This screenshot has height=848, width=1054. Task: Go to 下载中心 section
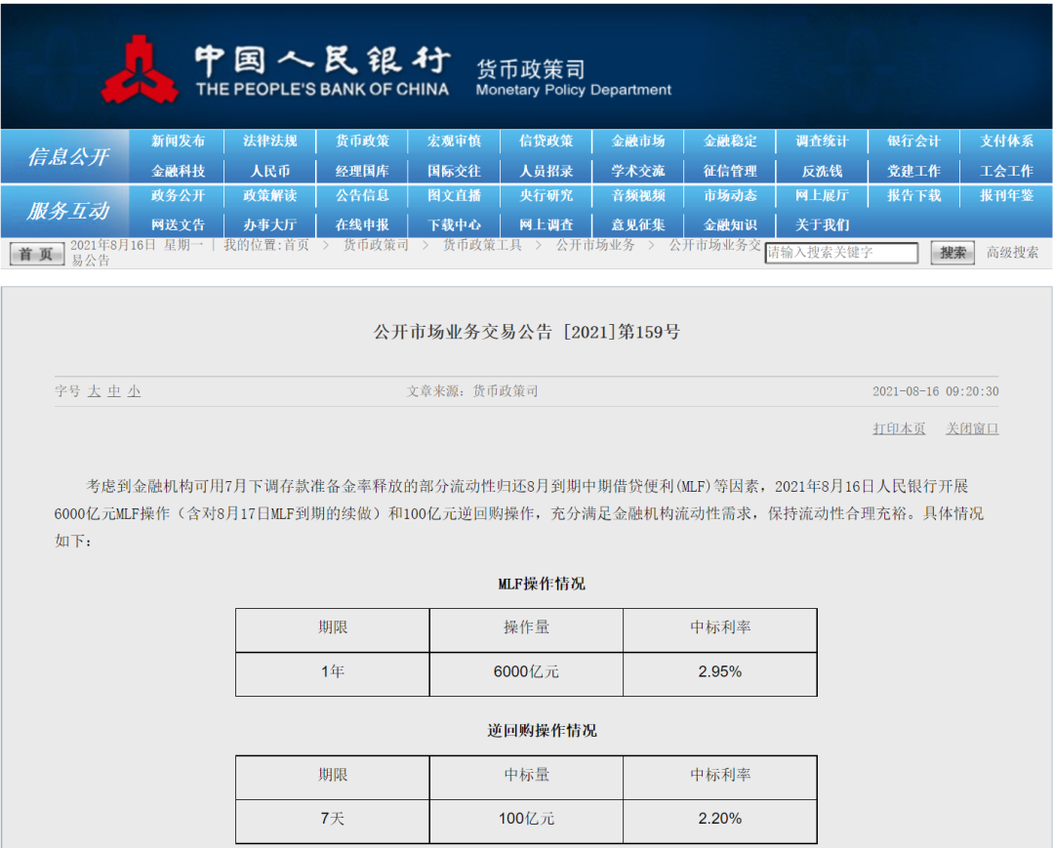click(x=455, y=225)
